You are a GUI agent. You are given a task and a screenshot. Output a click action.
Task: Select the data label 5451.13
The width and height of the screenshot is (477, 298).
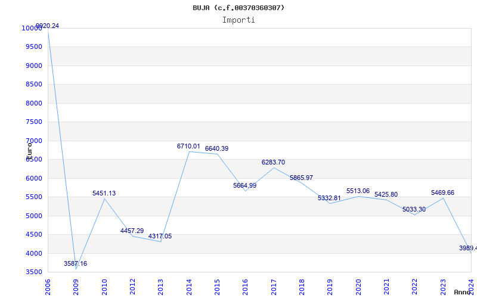point(104,193)
